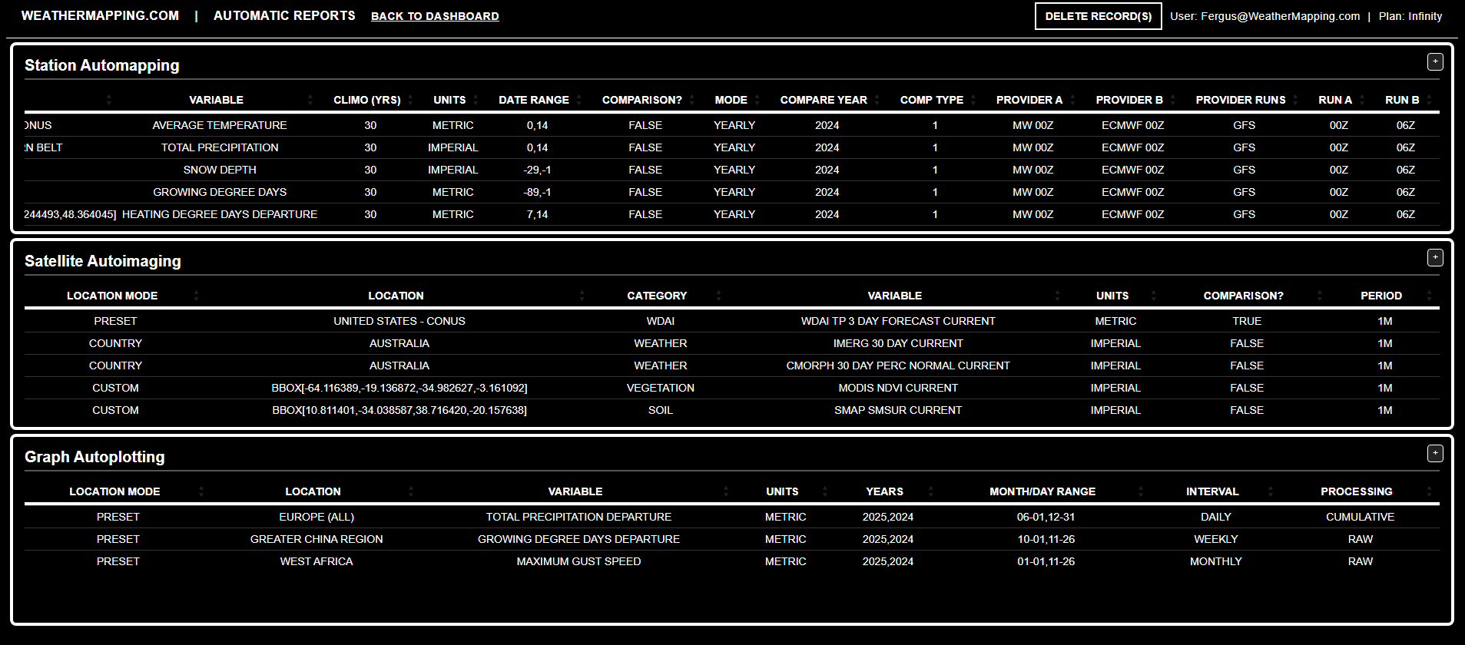The width and height of the screenshot is (1465, 645).
Task: Sort Graph Autoplotting by VARIABLE icon
Action: (x=726, y=491)
